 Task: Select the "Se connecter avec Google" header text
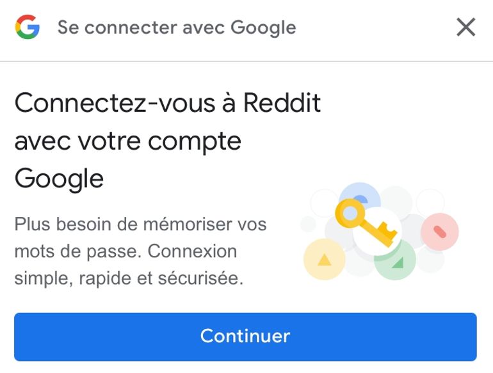[177, 28]
